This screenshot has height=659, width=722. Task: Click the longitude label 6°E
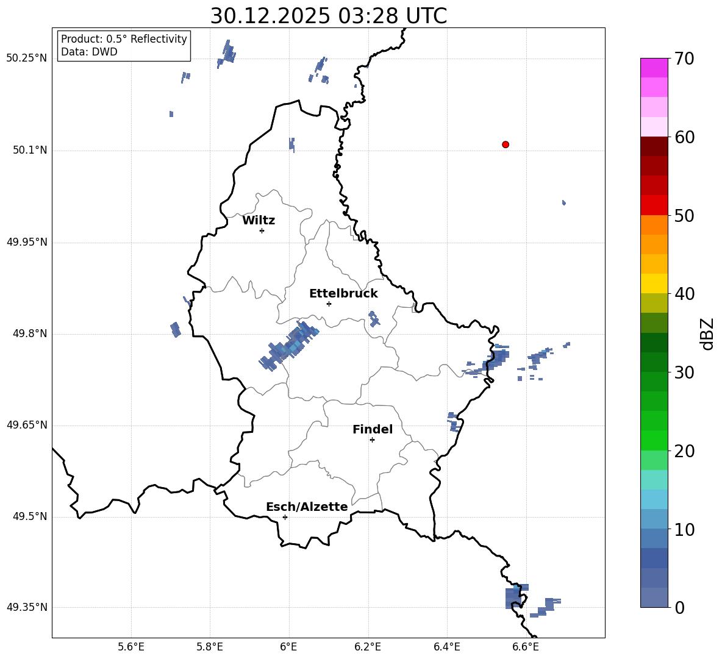(288, 647)
